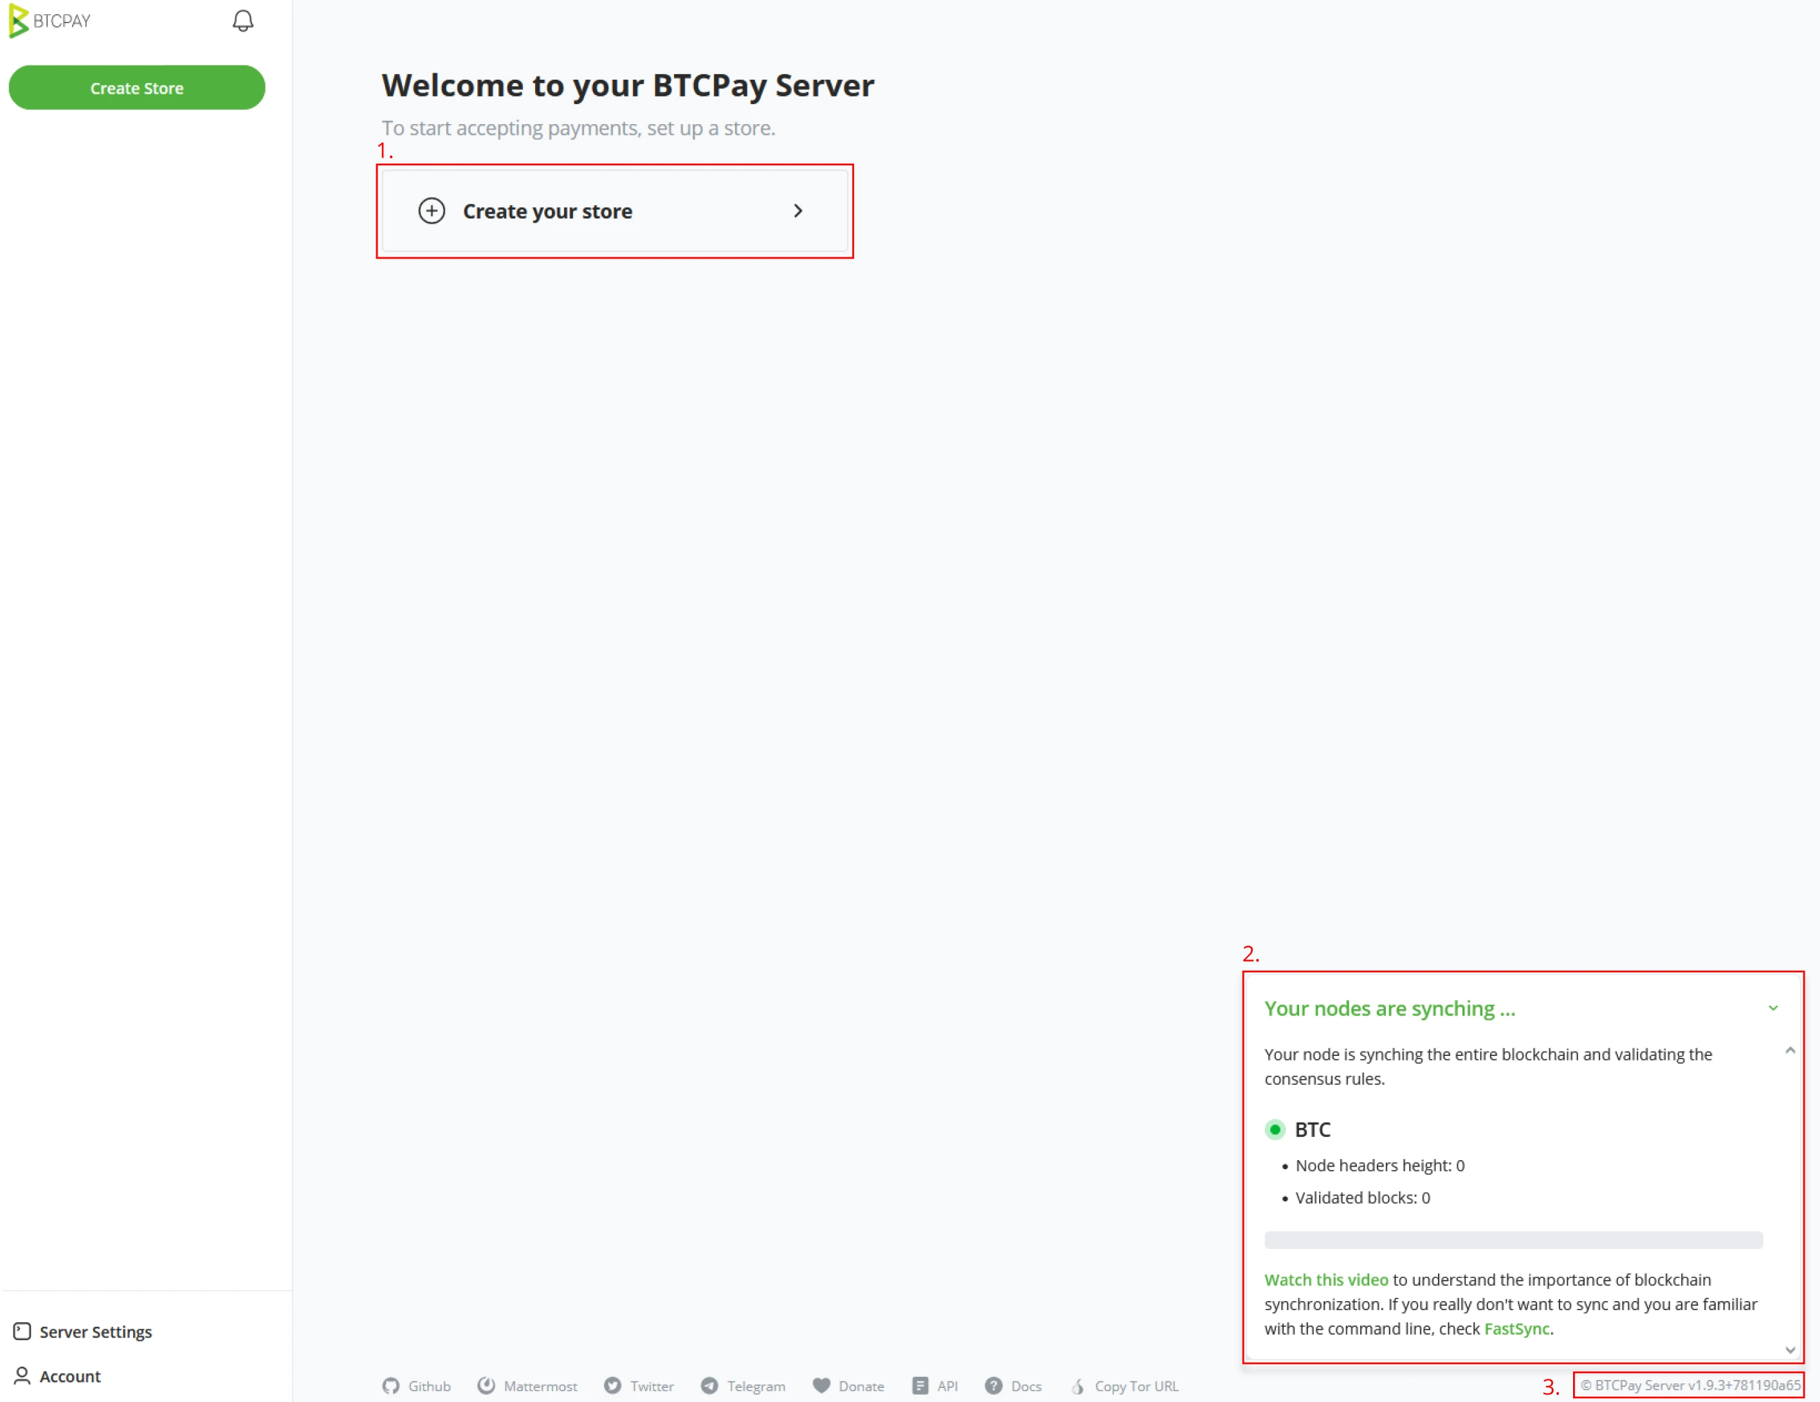Click the chevron on Create your store
1820x1402 pixels.
point(797,211)
